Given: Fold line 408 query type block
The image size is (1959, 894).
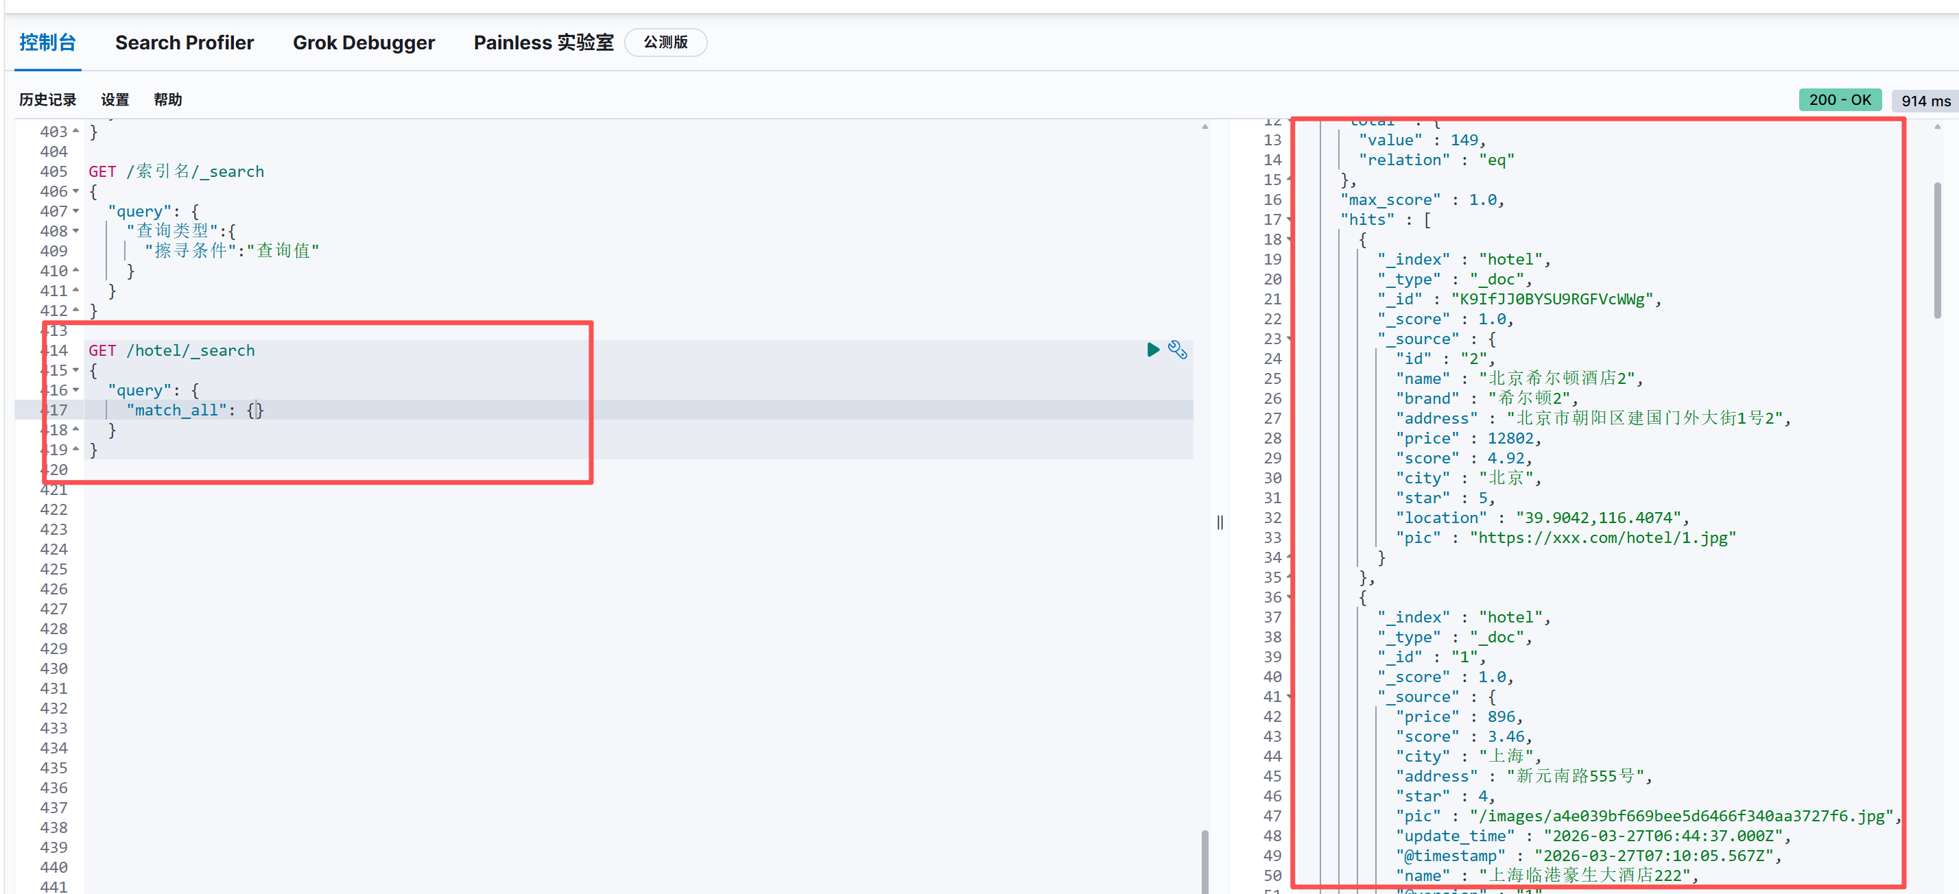Looking at the screenshot, I should coord(76,231).
